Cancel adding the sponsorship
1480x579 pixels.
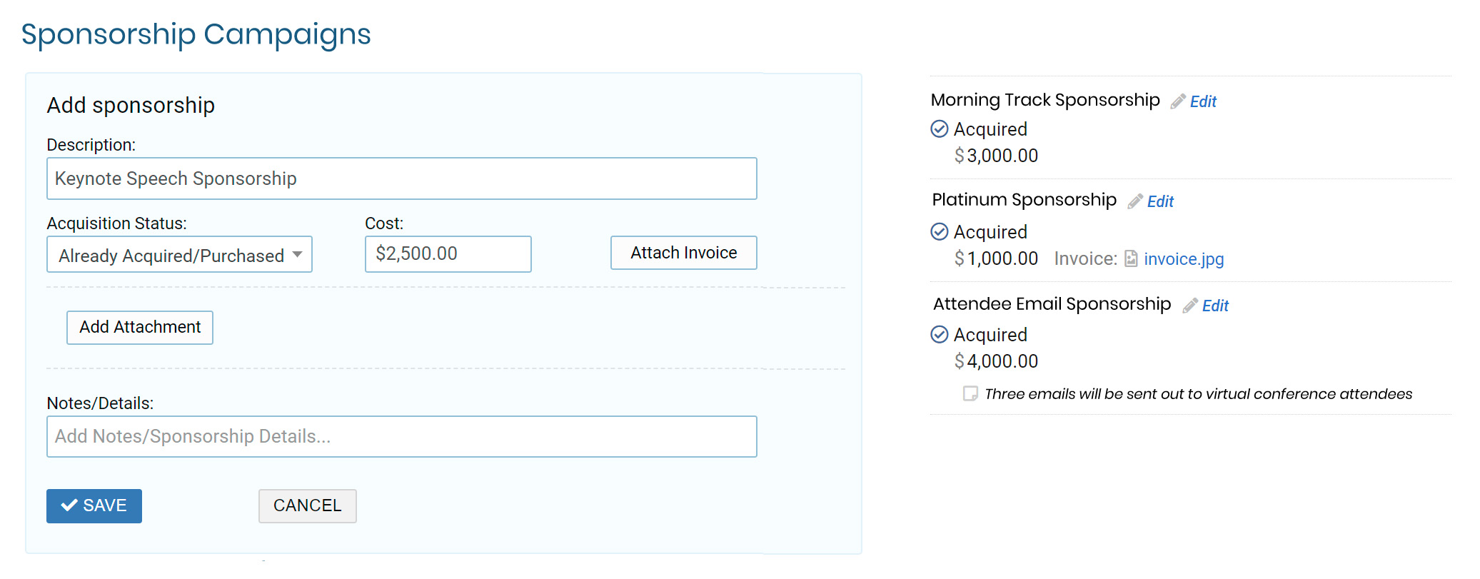308,505
